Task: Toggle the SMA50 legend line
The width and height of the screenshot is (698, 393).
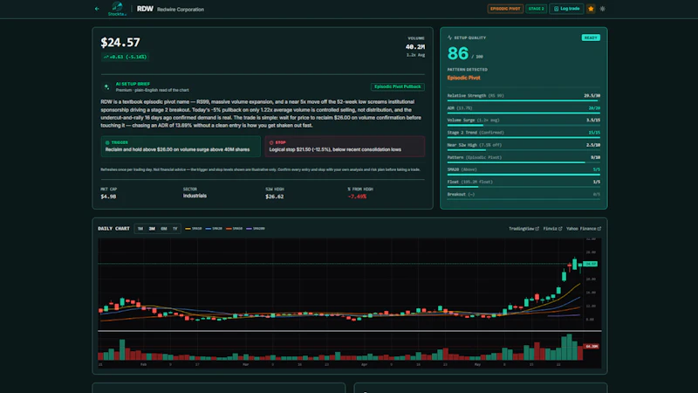Action: point(234,229)
